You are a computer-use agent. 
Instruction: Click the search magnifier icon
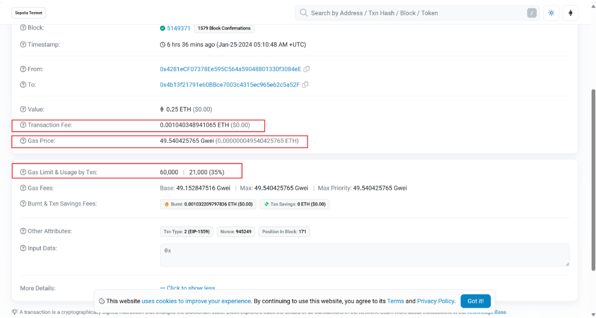coord(304,13)
